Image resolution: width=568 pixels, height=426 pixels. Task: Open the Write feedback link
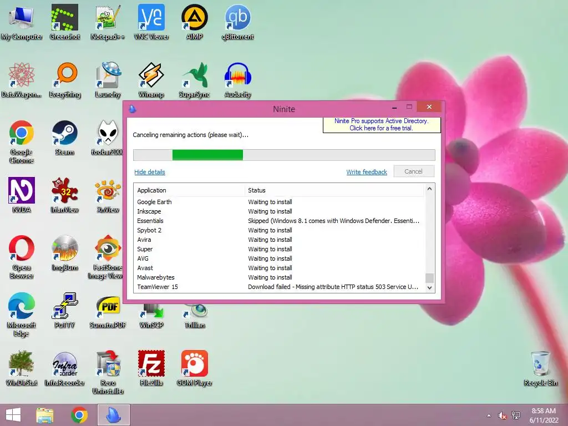[x=367, y=172]
